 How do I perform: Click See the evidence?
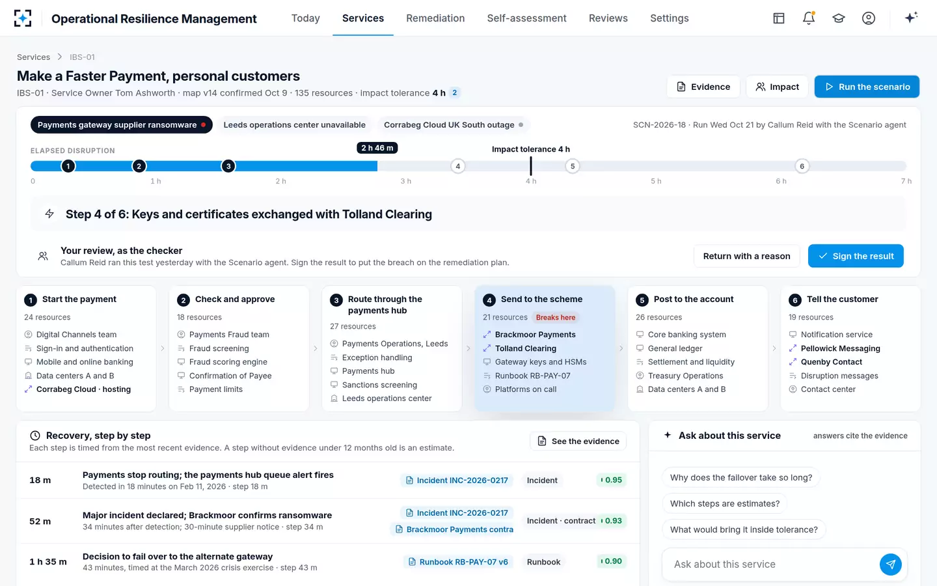[578, 441]
